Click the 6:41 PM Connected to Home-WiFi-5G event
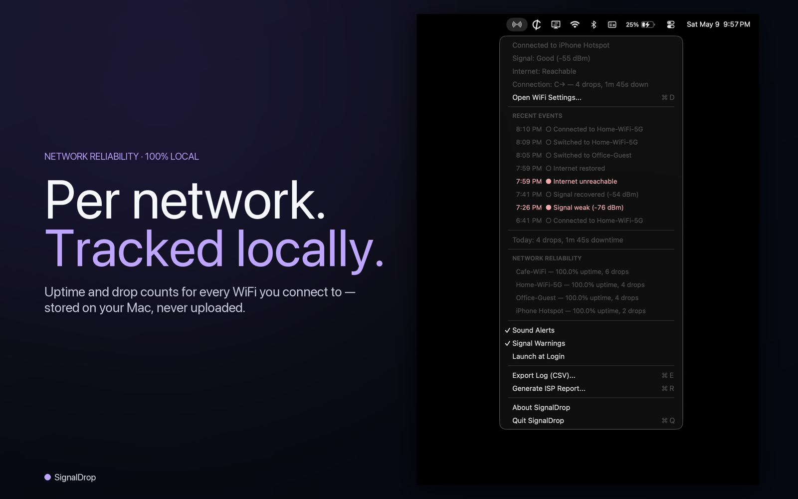The height and width of the screenshot is (499, 798). tap(591, 220)
